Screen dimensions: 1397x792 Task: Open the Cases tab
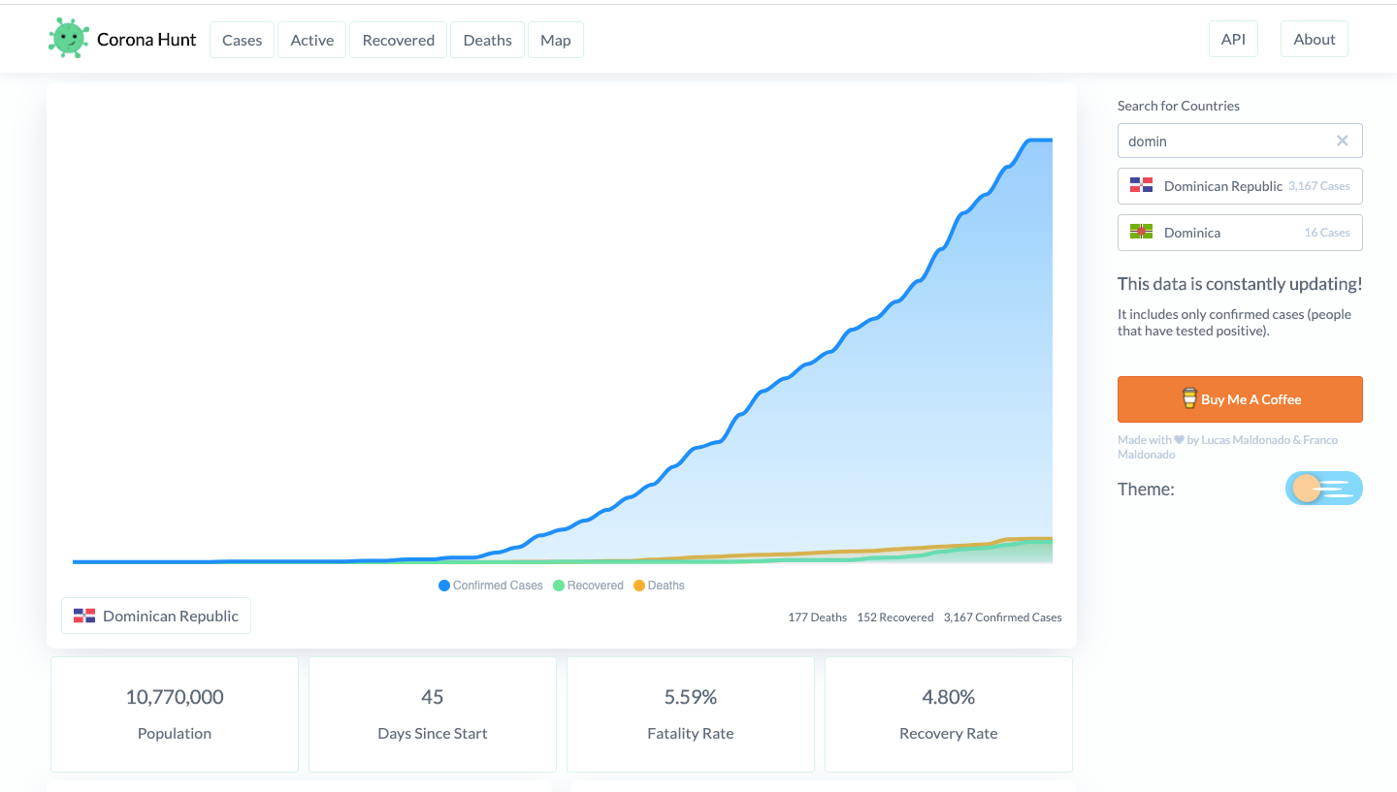click(x=242, y=40)
